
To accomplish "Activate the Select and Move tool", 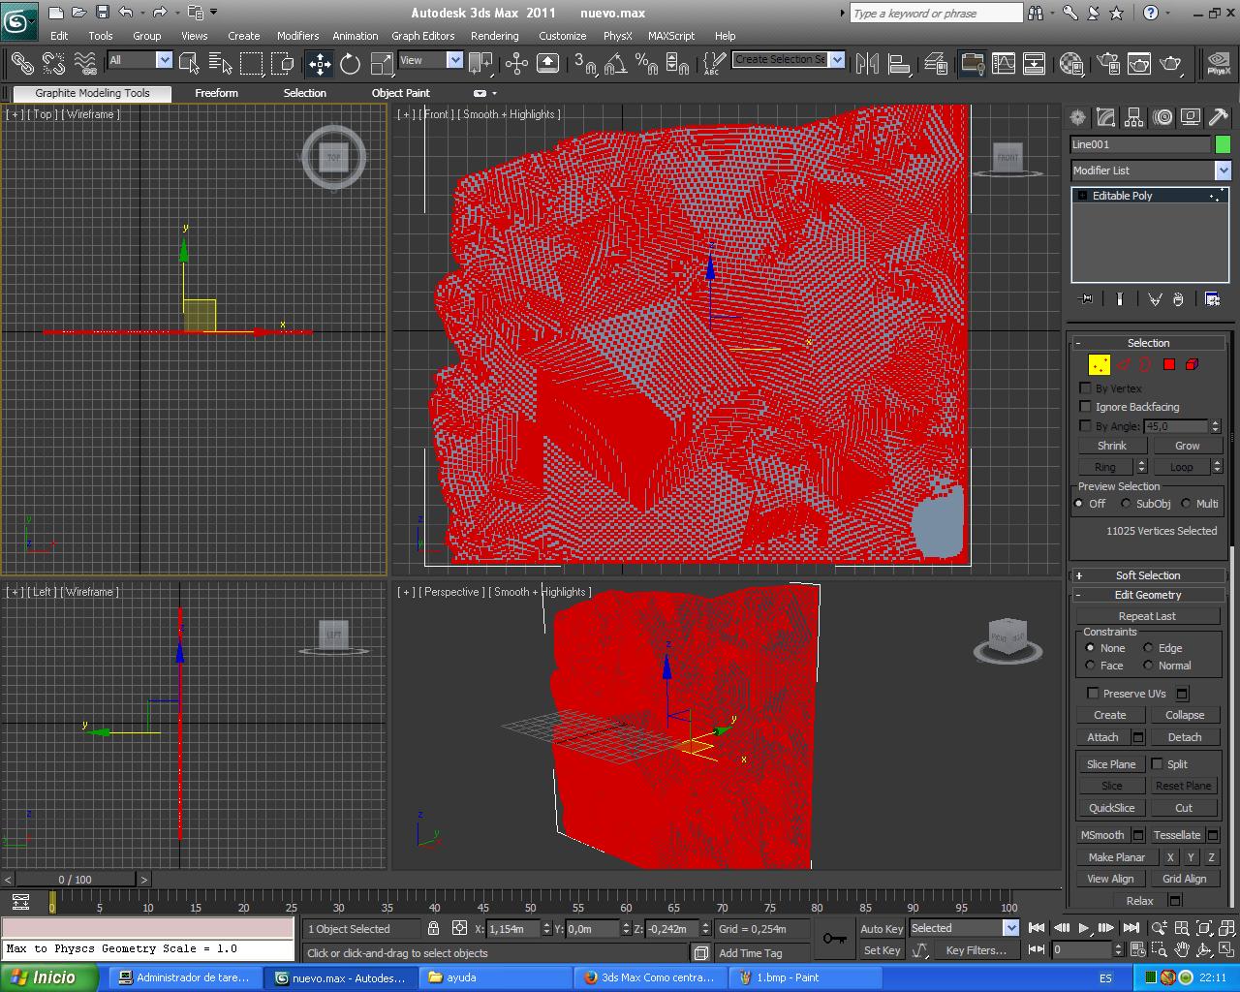I will (x=319, y=64).
